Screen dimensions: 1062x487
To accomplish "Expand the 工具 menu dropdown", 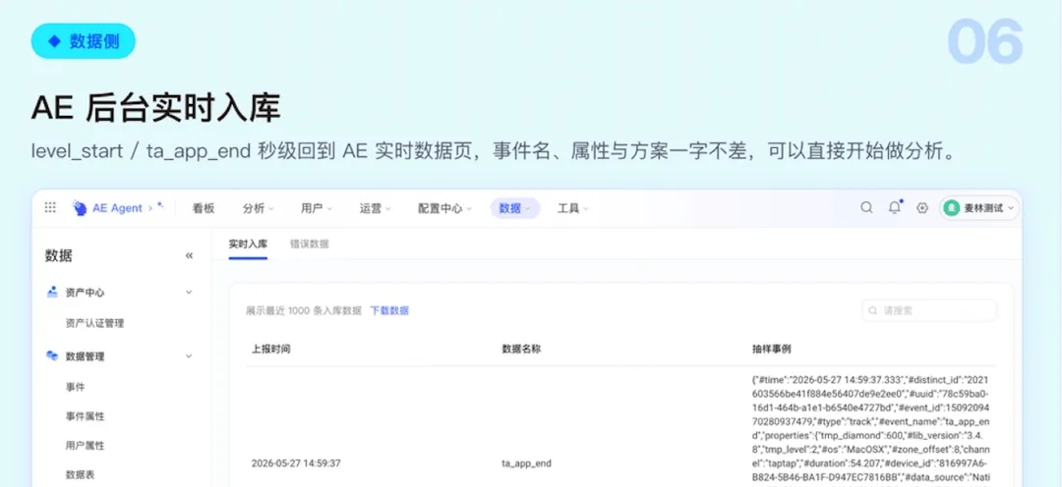I will tap(573, 208).
